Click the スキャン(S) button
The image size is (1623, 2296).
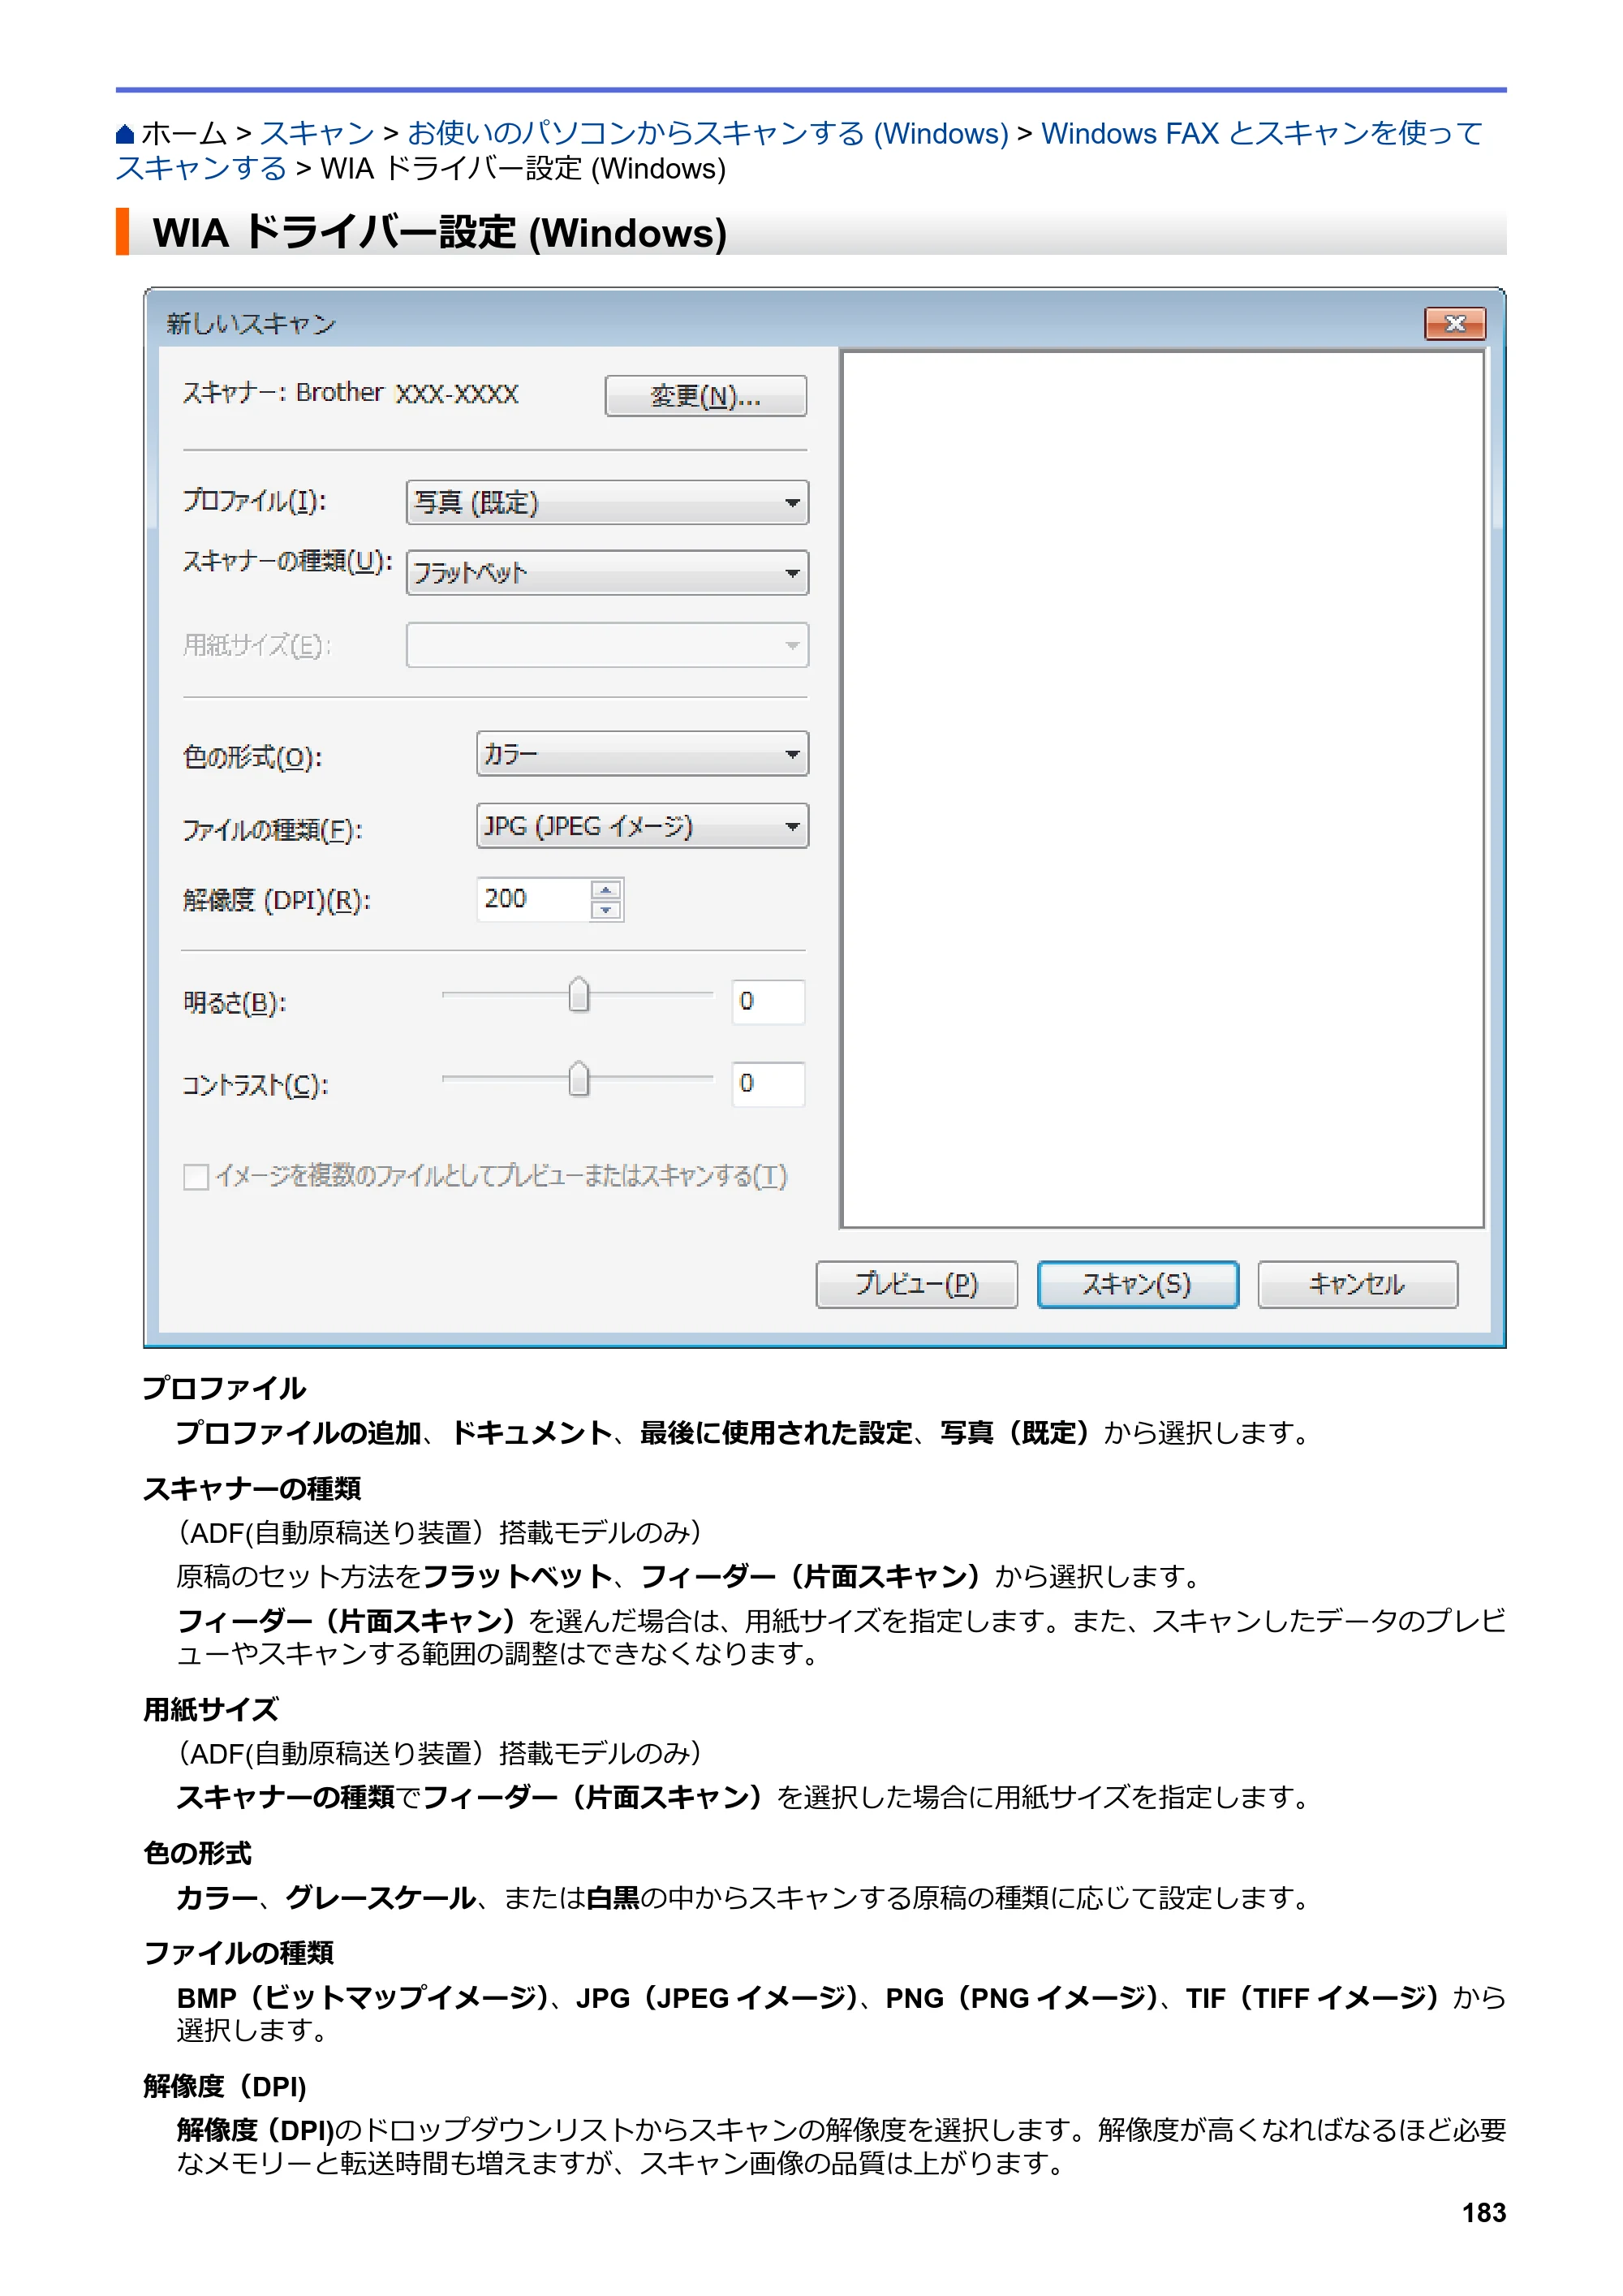click(x=1138, y=1285)
